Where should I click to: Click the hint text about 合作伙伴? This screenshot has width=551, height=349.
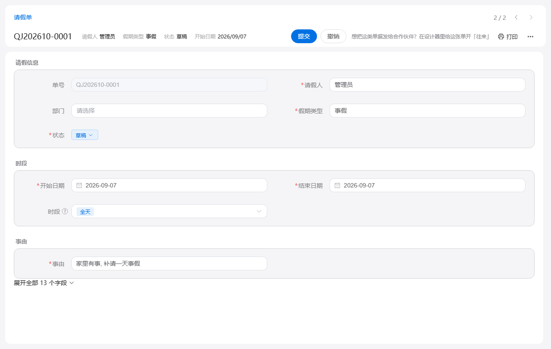coord(420,37)
